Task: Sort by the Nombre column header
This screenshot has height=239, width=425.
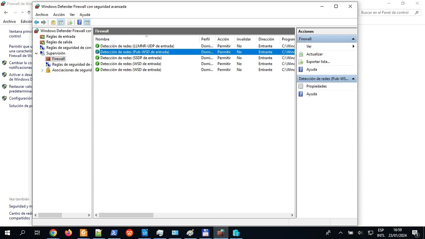Action: [146, 39]
